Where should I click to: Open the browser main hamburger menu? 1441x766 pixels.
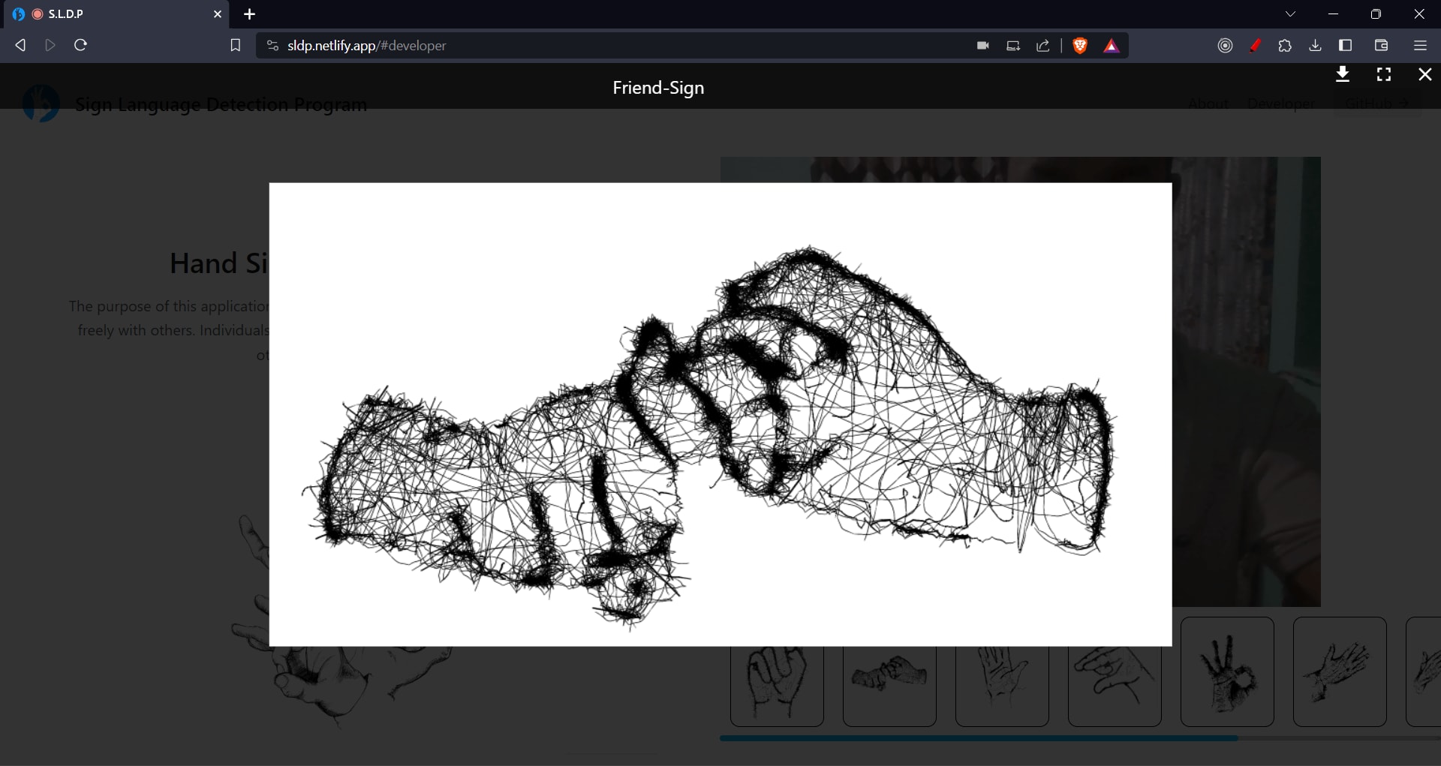point(1420,46)
